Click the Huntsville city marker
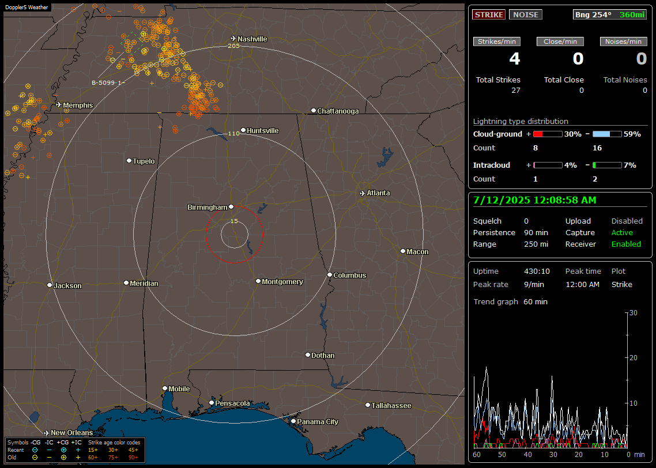 [243, 130]
